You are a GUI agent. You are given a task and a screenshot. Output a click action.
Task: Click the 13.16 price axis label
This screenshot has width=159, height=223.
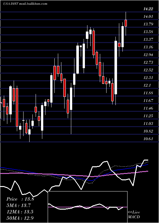pos(148,47)
